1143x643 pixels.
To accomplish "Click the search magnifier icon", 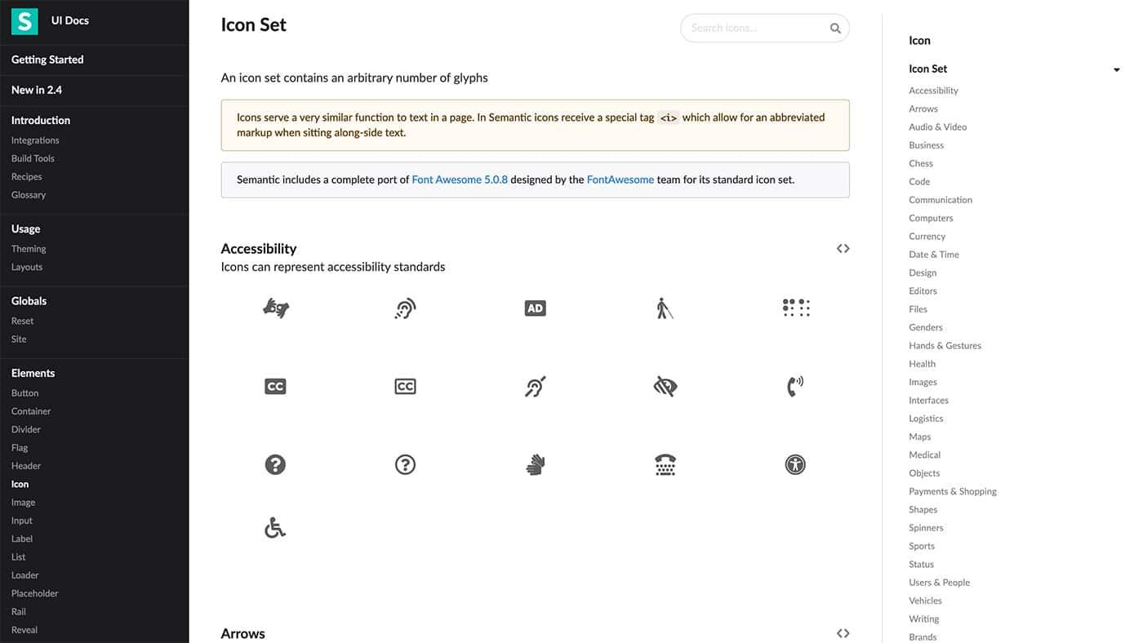I will pos(835,29).
